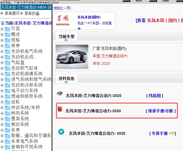Expand the 发动机电气系统 tree node
This screenshot has width=183, height=151.
point(2,51)
